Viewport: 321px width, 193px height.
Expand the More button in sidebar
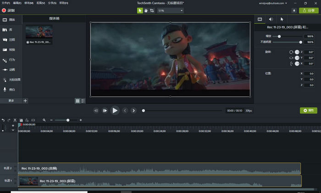pos(11,101)
